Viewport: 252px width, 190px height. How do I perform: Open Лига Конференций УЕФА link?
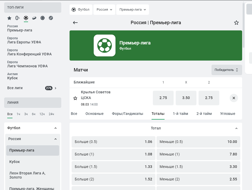tap(29, 52)
